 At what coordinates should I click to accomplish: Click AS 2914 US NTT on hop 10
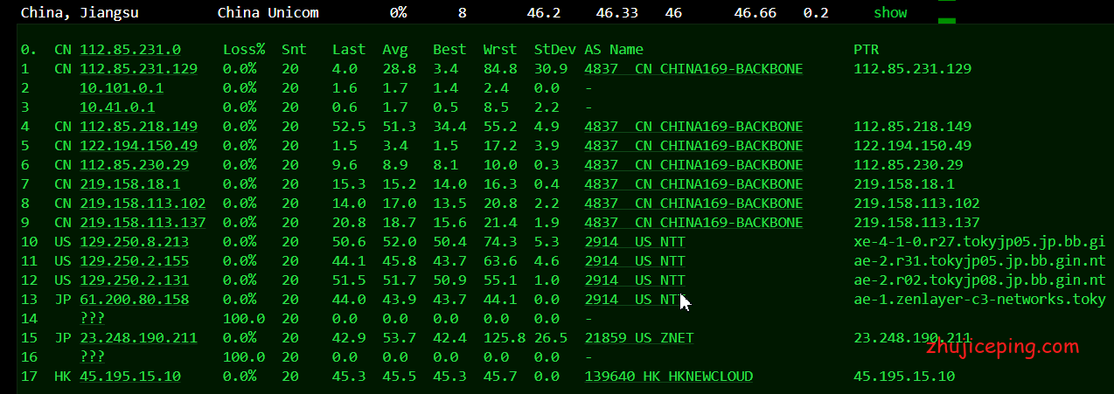tap(634, 242)
